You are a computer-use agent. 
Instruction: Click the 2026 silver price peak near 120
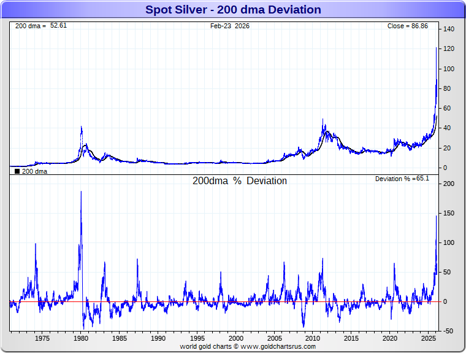(x=437, y=48)
